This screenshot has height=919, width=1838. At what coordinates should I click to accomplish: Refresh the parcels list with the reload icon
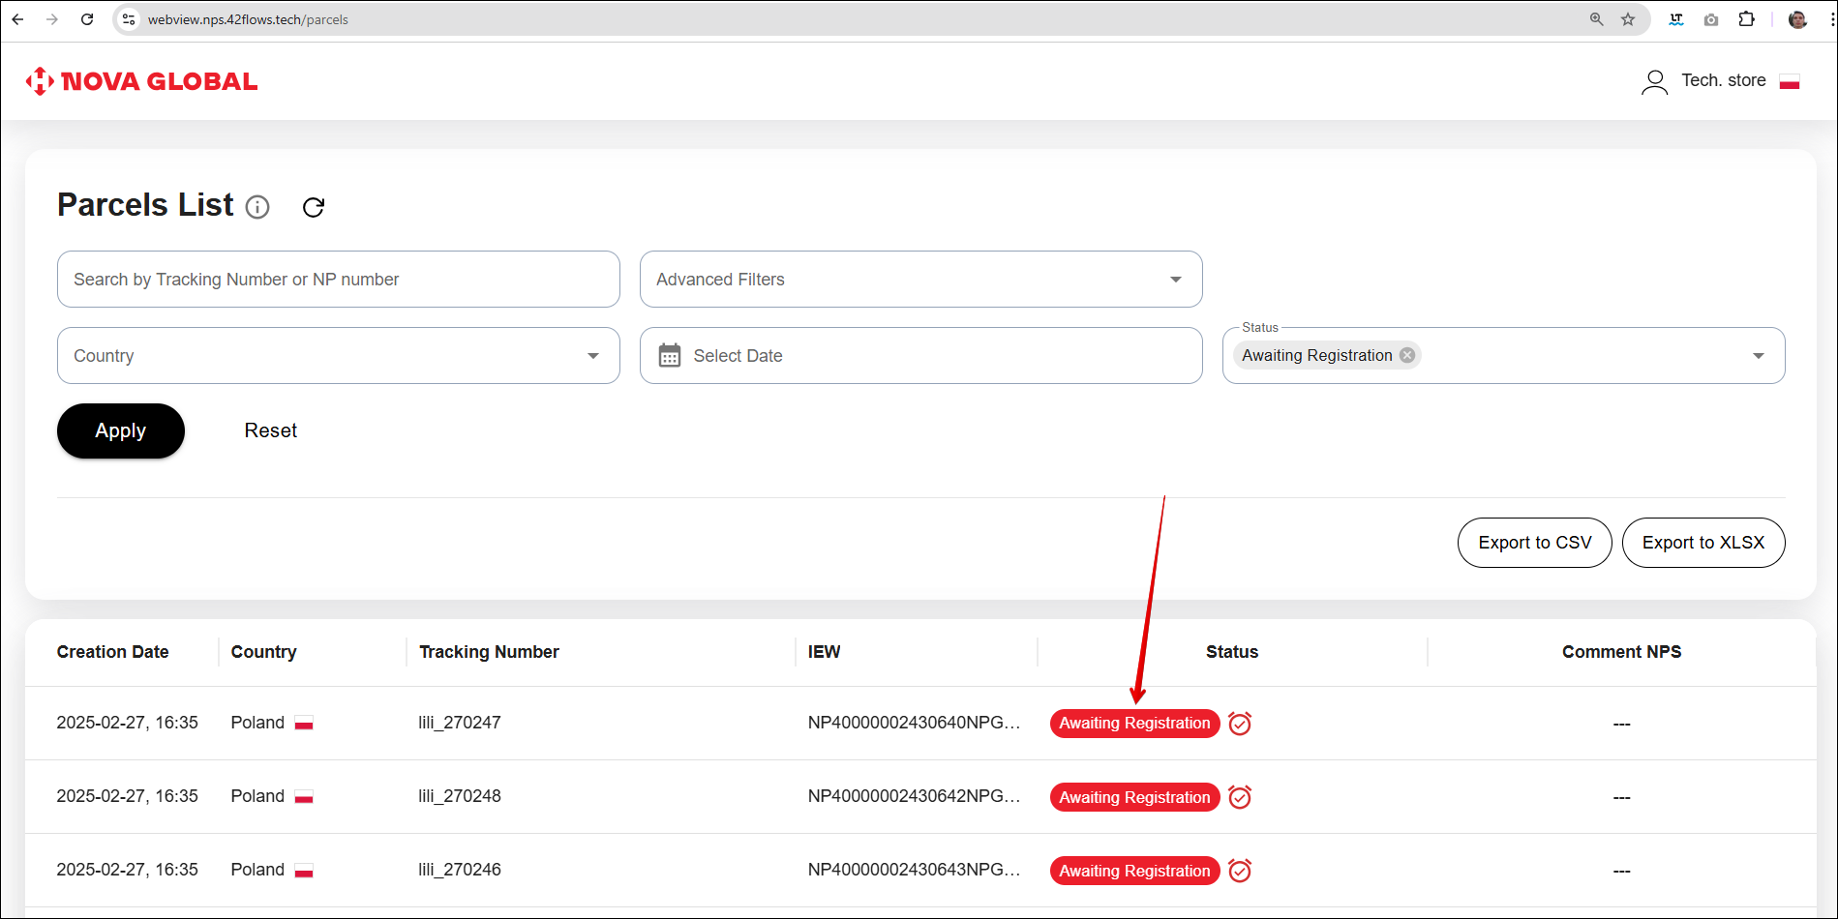(x=314, y=207)
